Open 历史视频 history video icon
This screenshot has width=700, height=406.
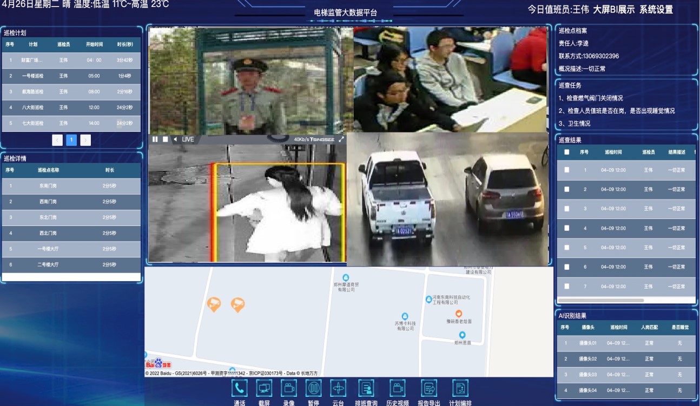398,388
